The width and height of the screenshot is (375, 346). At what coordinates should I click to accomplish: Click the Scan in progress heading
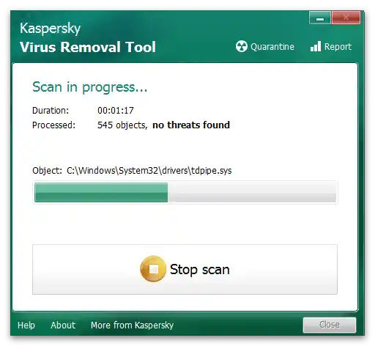point(90,87)
